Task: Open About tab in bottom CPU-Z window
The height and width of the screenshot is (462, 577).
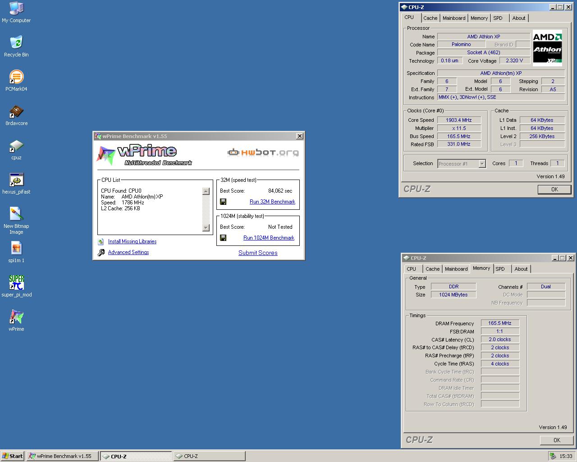Action: pyautogui.click(x=521, y=269)
